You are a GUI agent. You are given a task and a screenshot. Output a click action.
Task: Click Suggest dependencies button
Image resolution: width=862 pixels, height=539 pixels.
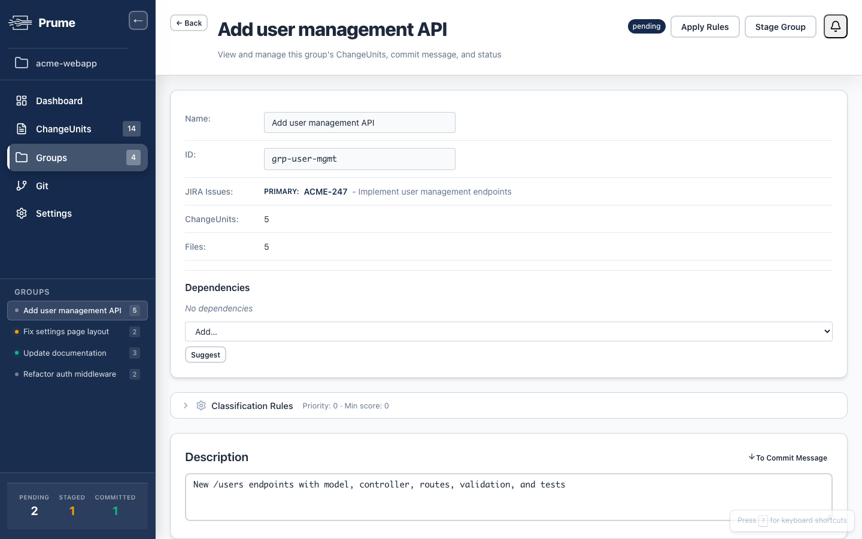pyautogui.click(x=205, y=355)
